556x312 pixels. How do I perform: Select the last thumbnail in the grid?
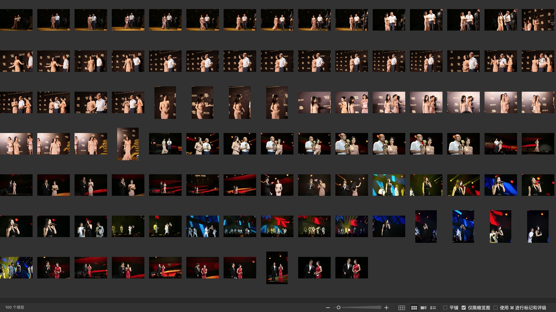(x=352, y=268)
